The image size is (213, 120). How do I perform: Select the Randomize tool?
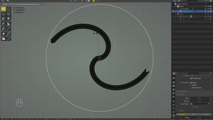tap(9, 39)
